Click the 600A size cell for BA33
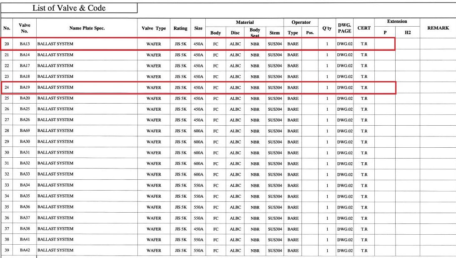456x258 pixels. [198, 174]
